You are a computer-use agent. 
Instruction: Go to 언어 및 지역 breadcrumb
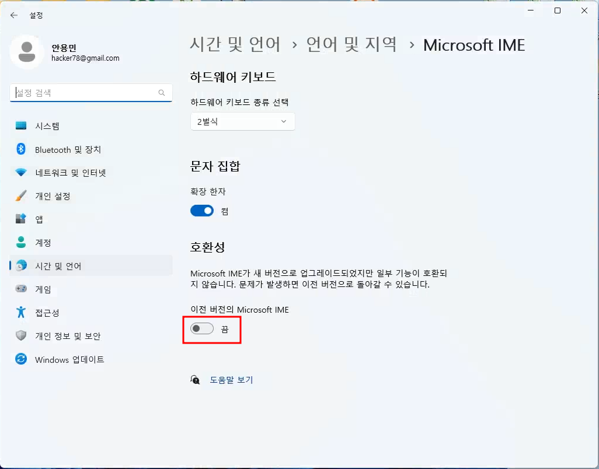pos(352,45)
